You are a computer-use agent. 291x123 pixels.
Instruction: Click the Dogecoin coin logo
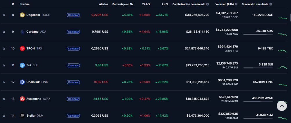[22, 15]
